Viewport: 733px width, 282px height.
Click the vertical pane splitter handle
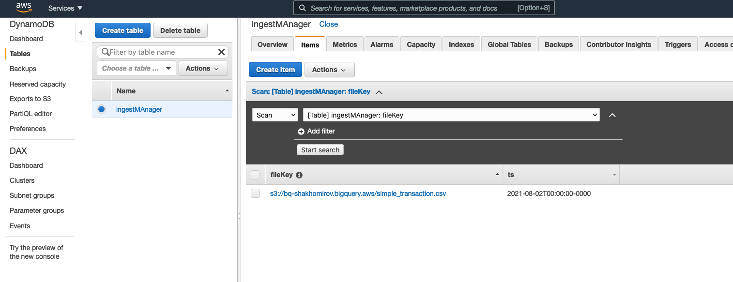(x=239, y=215)
